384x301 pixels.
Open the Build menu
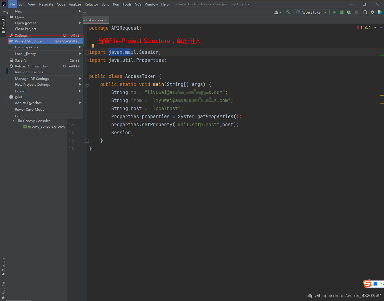point(105,4)
